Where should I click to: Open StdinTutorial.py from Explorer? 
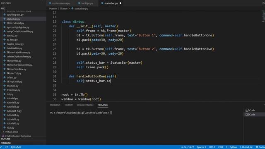click(x=15, y=23)
